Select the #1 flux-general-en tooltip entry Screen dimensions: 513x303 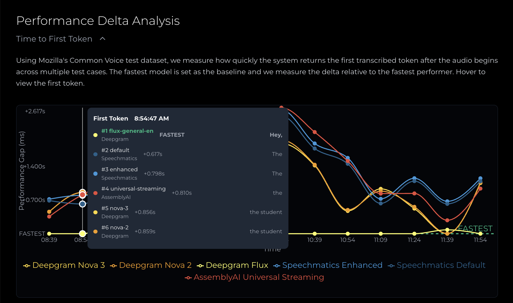pos(127,131)
